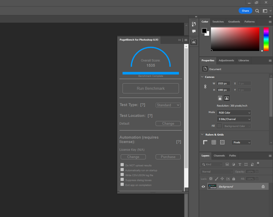The height and width of the screenshot is (217, 273).
Task: Open the History panel icon
Action: click(194, 24)
